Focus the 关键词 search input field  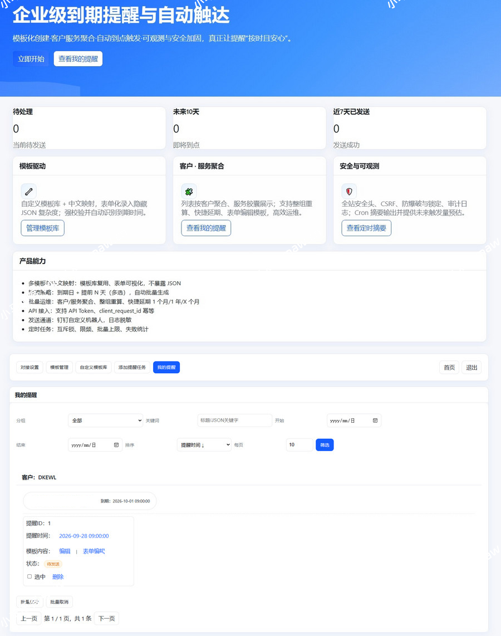click(234, 420)
